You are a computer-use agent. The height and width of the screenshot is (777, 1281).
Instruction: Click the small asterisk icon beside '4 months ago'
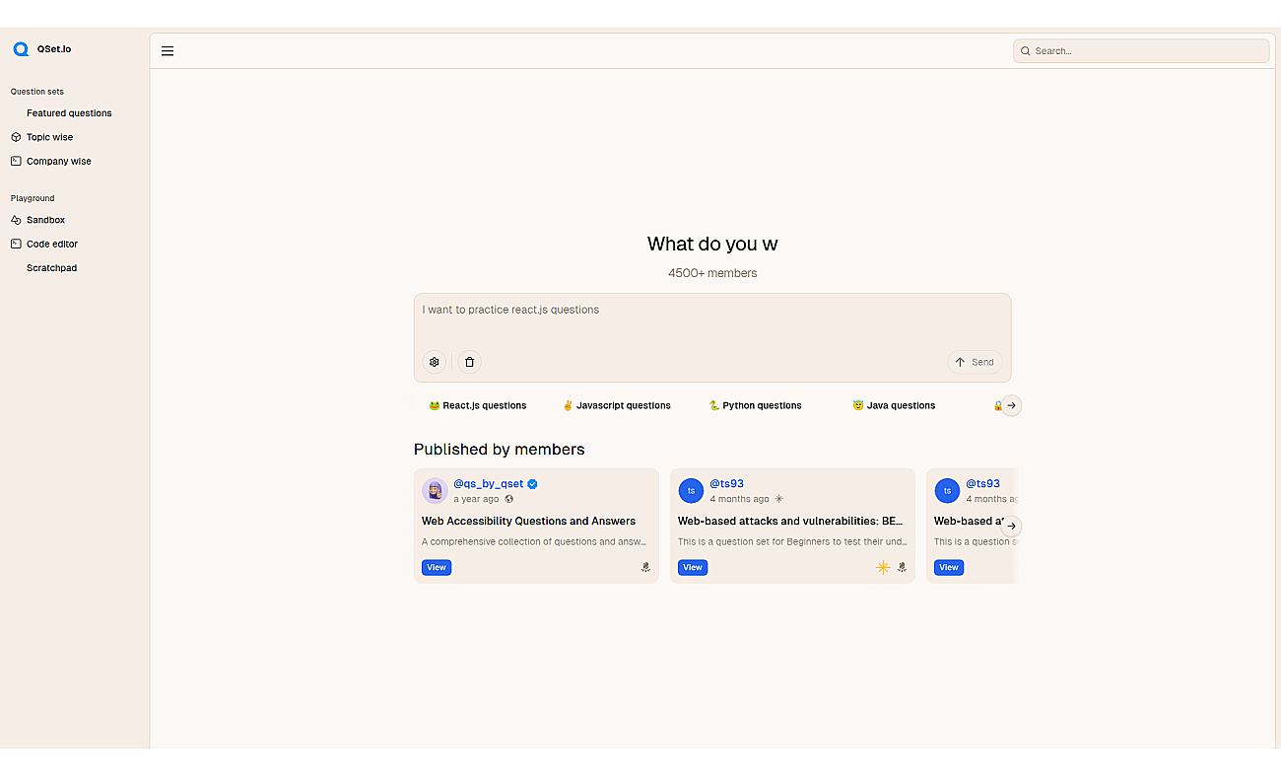pos(779,499)
